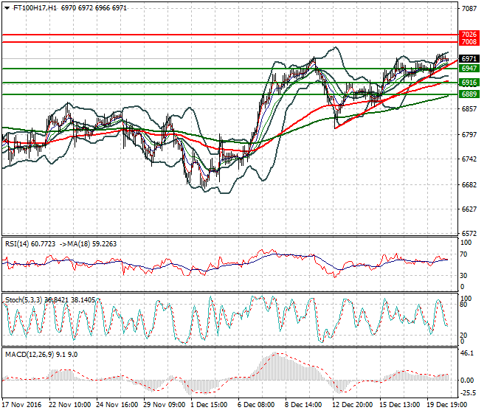Click the 6742 price scale value
The width and height of the screenshot is (487, 413).
(469, 159)
